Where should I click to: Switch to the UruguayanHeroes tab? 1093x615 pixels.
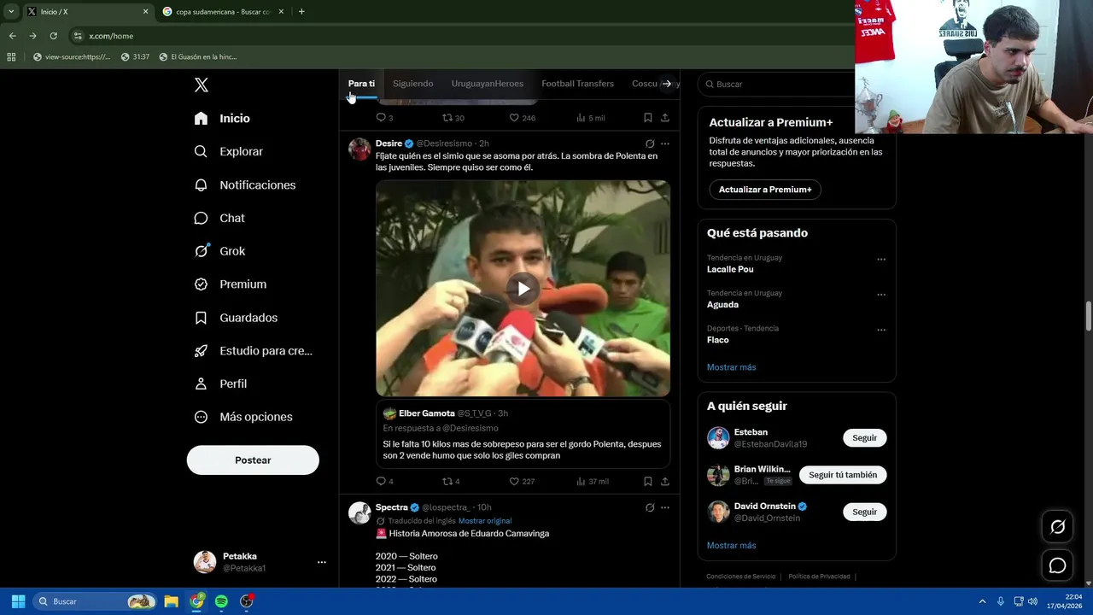(488, 84)
